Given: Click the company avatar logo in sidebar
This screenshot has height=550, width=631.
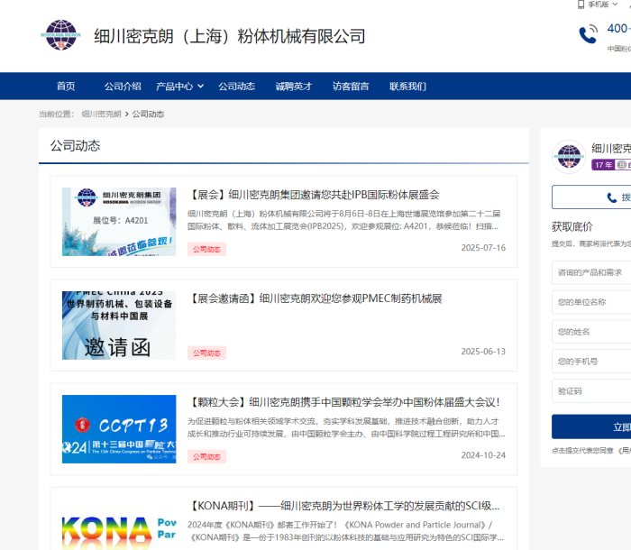Looking at the screenshot, I should point(569,157).
